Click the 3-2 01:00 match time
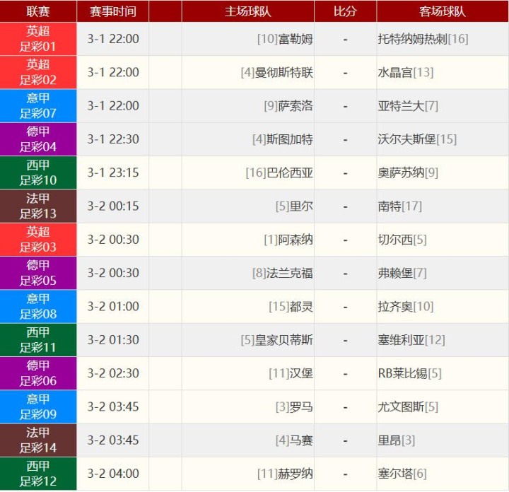This screenshot has height=492, width=509. coord(113,306)
